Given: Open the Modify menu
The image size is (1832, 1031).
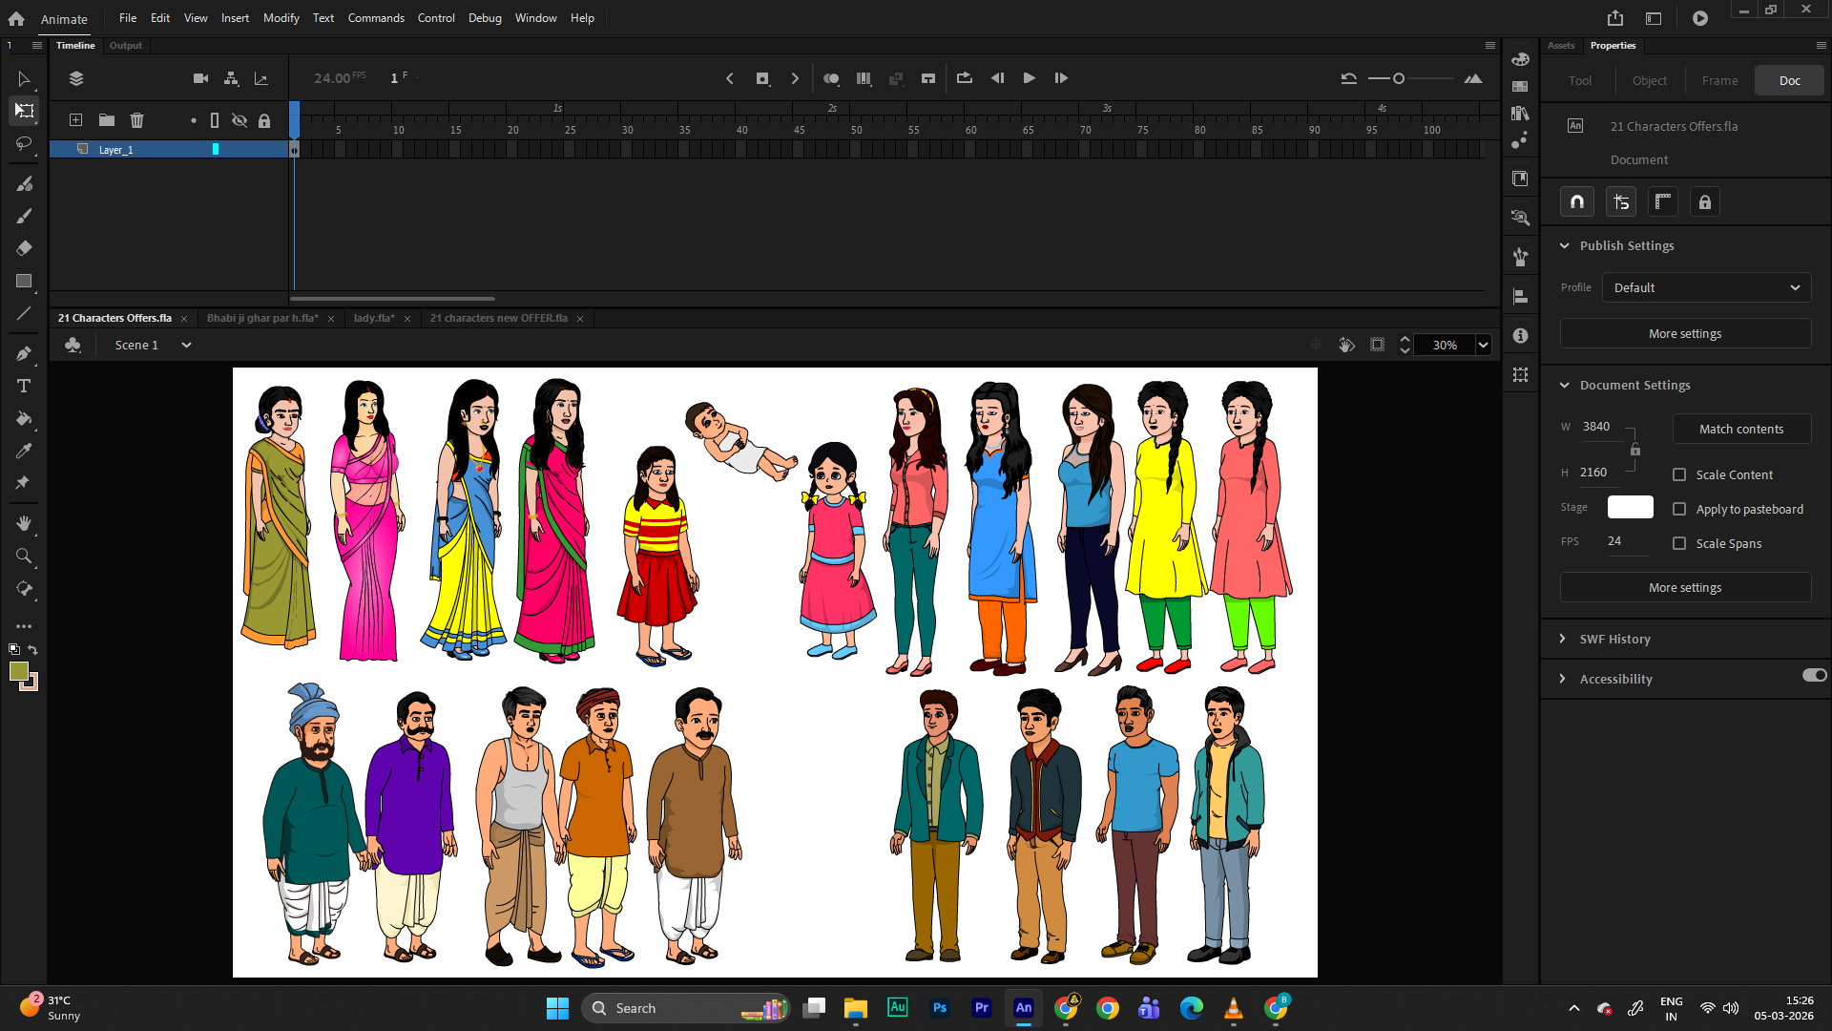Looking at the screenshot, I should coord(281,17).
